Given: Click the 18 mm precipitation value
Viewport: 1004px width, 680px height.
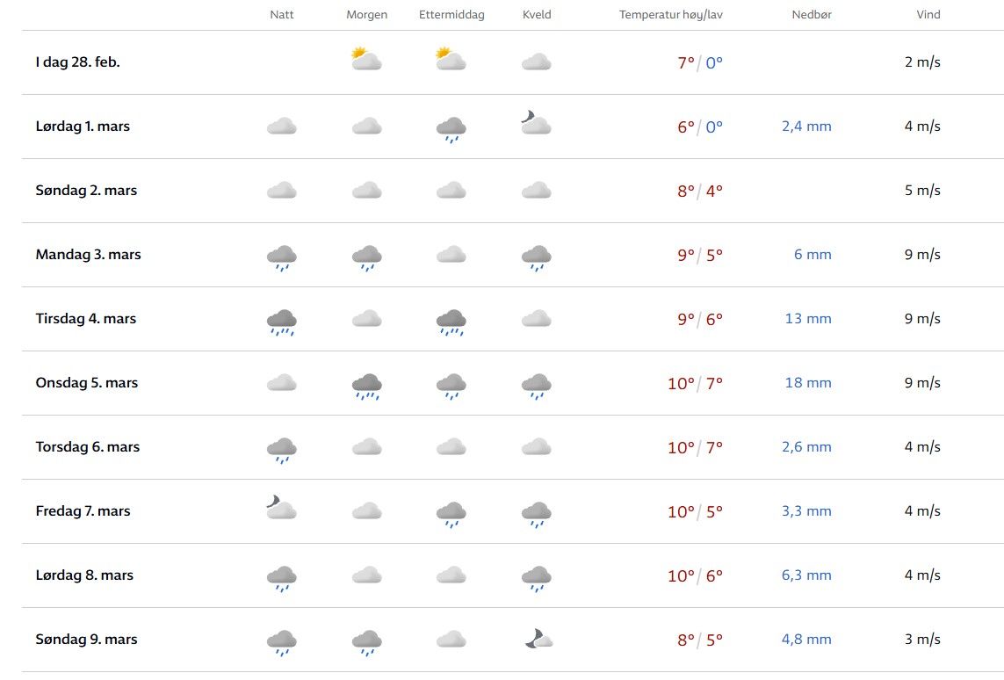Looking at the screenshot, I should pos(807,383).
